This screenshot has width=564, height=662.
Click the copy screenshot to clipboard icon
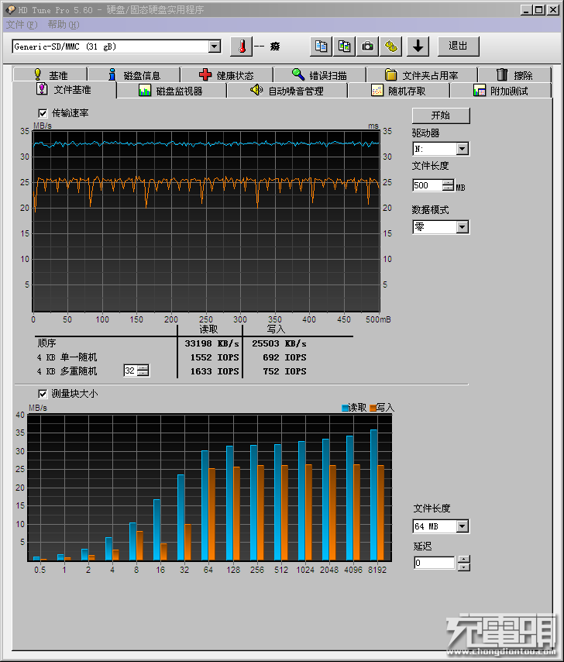(345, 47)
